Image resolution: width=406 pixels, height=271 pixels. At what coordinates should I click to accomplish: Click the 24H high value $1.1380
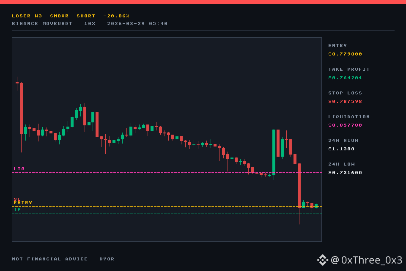pyautogui.click(x=341, y=149)
